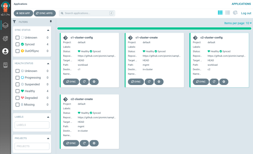Click the Log out link
The width and height of the screenshot is (253, 154).
click(246, 13)
